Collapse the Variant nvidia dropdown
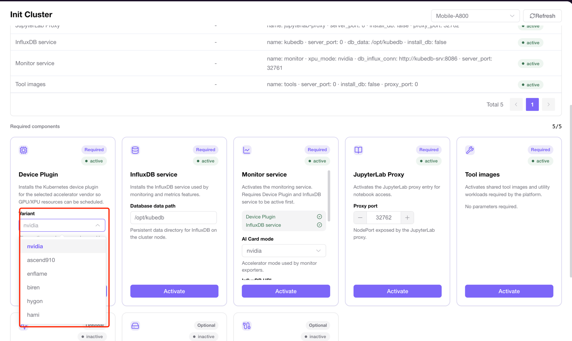The width and height of the screenshot is (572, 341). pyautogui.click(x=62, y=225)
